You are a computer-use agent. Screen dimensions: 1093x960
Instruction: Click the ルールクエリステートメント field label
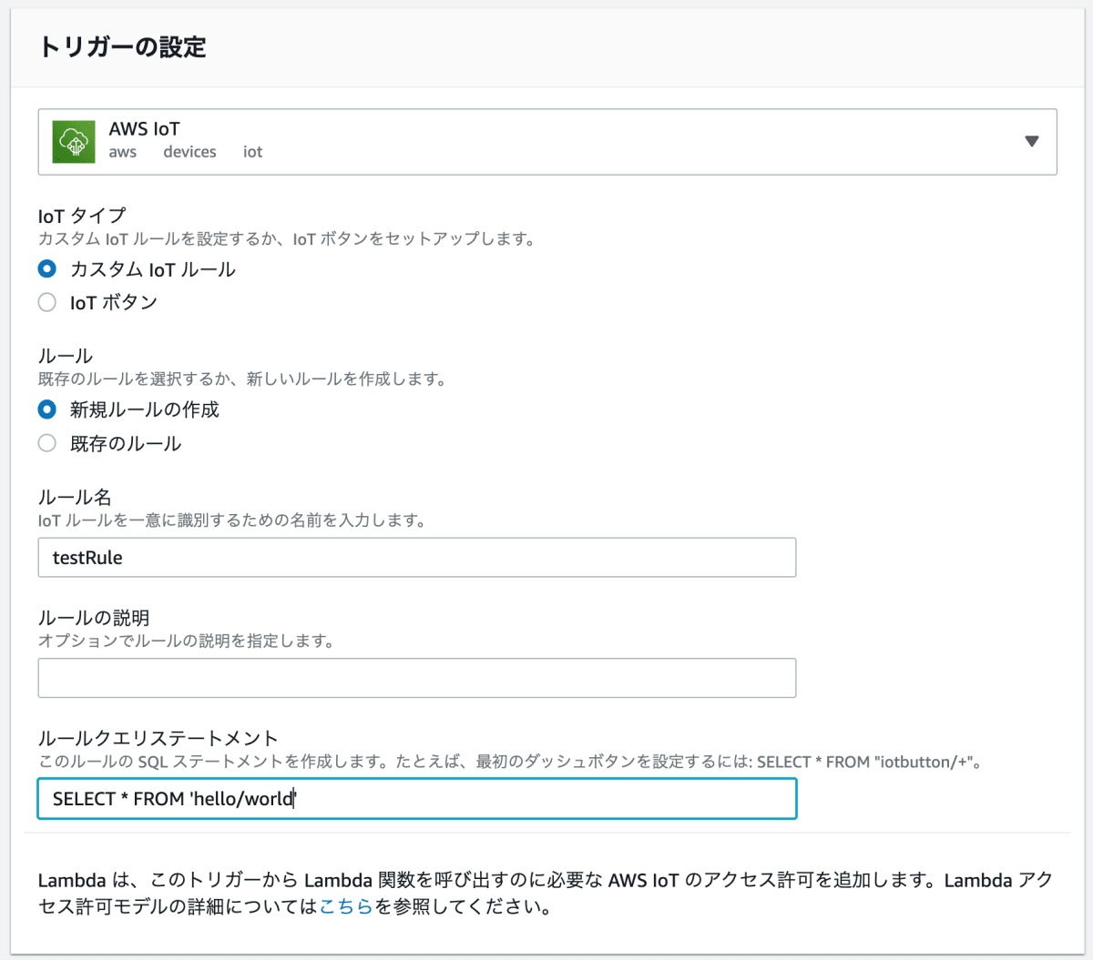click(x=158, y=738)
